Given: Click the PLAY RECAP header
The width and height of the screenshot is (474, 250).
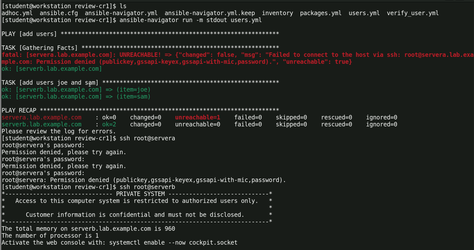Looking at the screenshot, I should pos(19,110).
